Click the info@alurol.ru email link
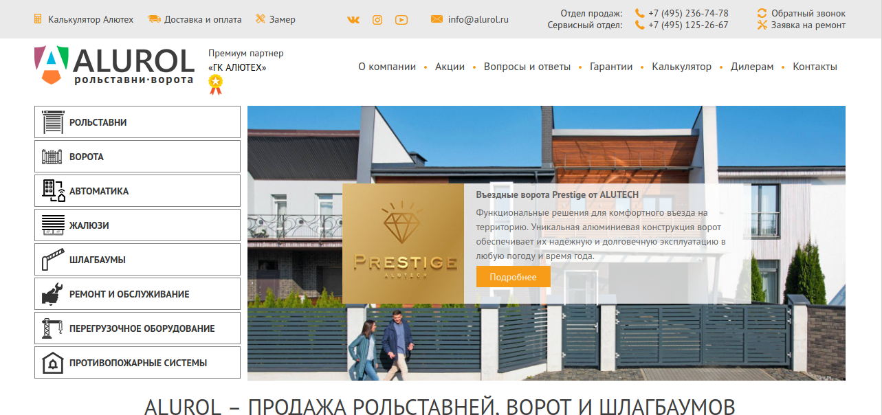The image size is (882, 415). 478,19
